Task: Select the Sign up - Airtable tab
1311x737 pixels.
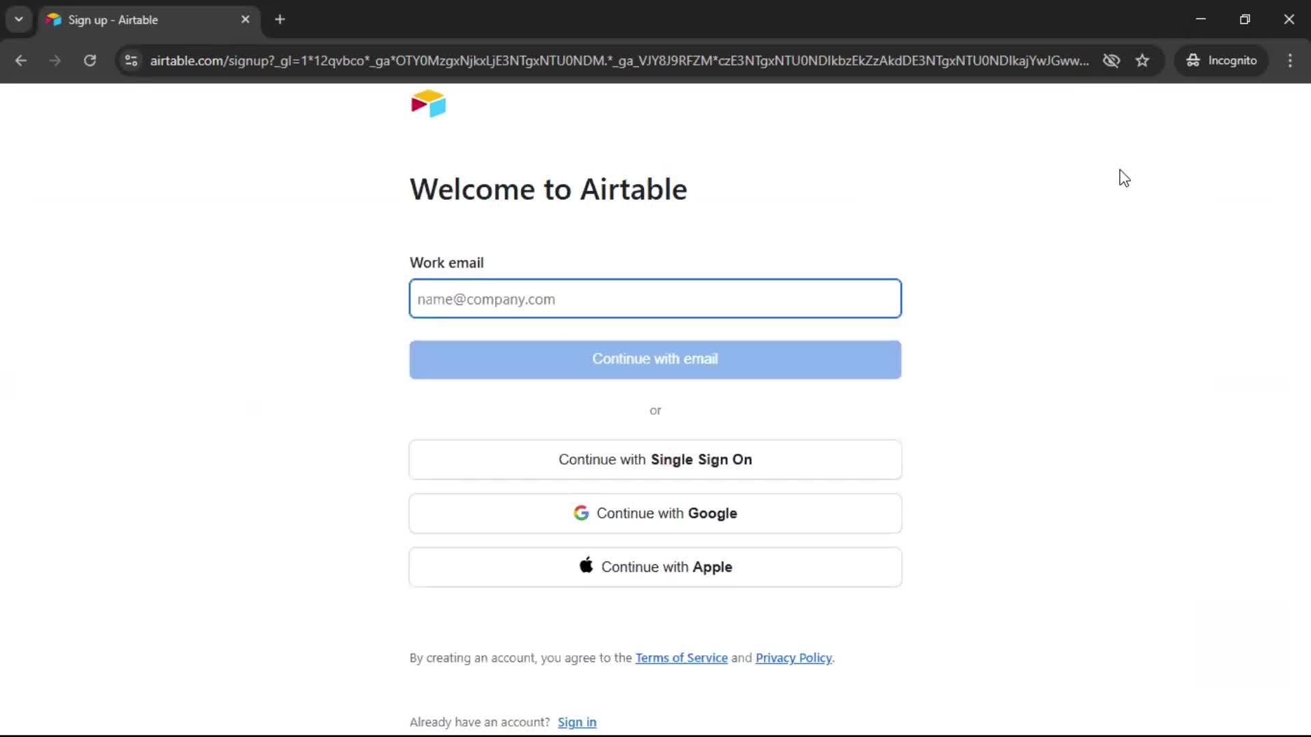Action: pyautogui.click(x=137, y=19)
